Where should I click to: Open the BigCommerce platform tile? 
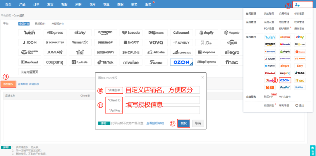coord(181,52)
